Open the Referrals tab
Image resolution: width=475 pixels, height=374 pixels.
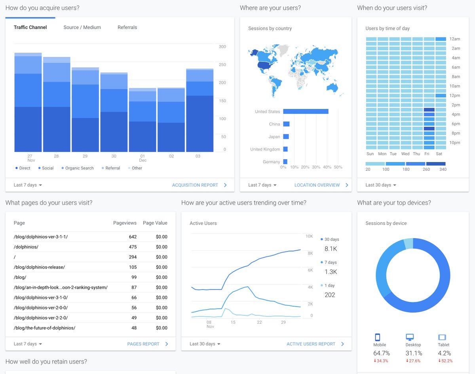click(x=127, y=27)
